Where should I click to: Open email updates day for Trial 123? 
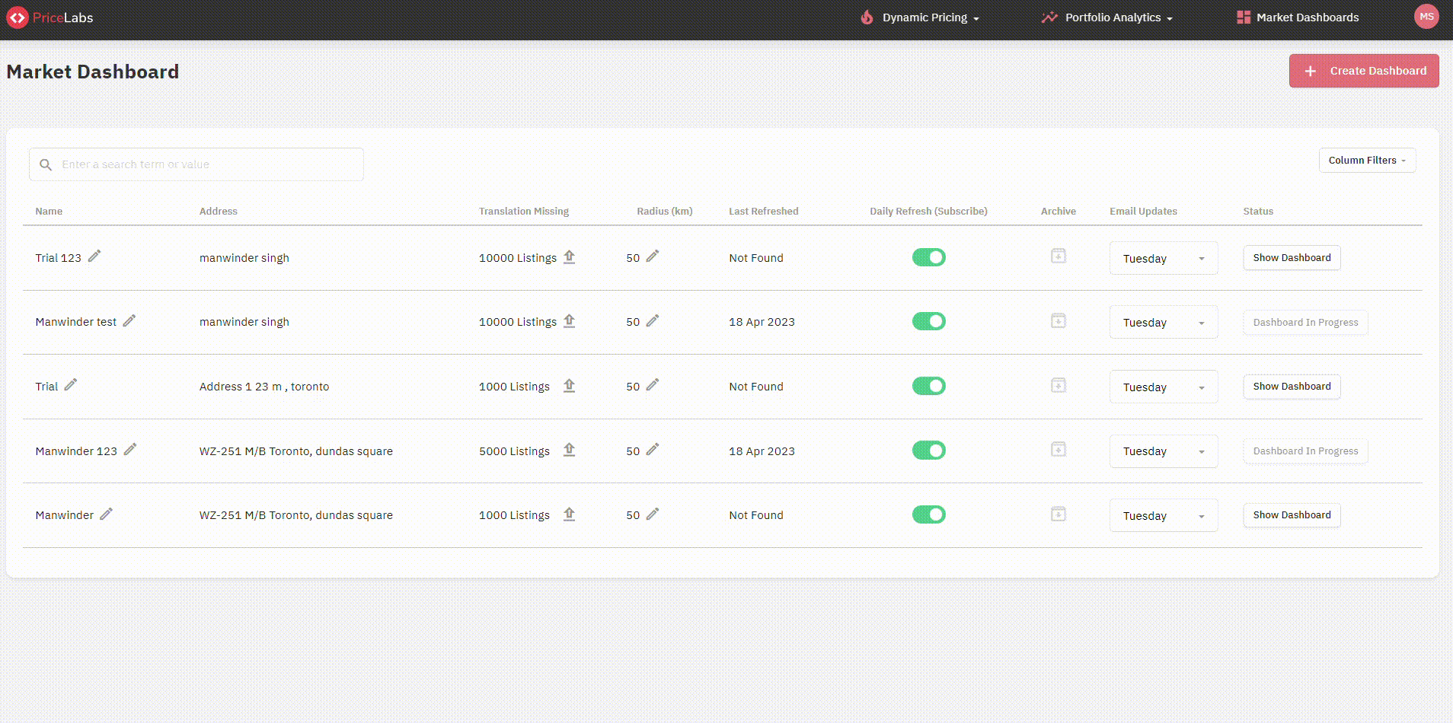[x=1164, y=258]
